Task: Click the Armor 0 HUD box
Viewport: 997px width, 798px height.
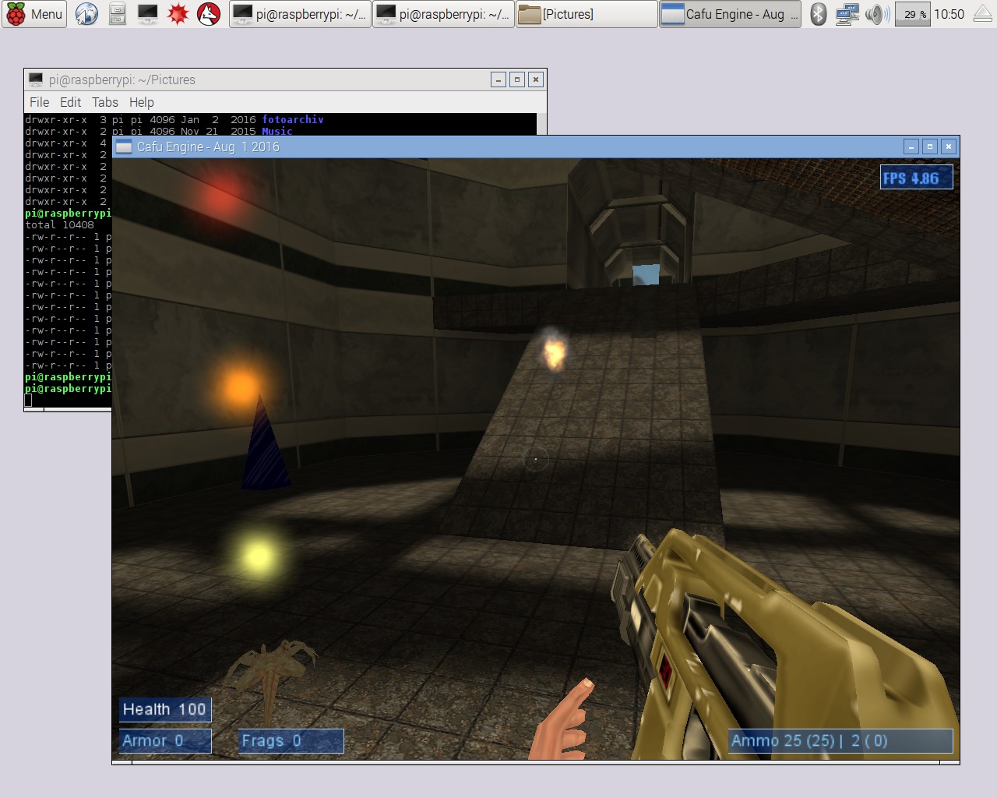Action: [164, 740]
